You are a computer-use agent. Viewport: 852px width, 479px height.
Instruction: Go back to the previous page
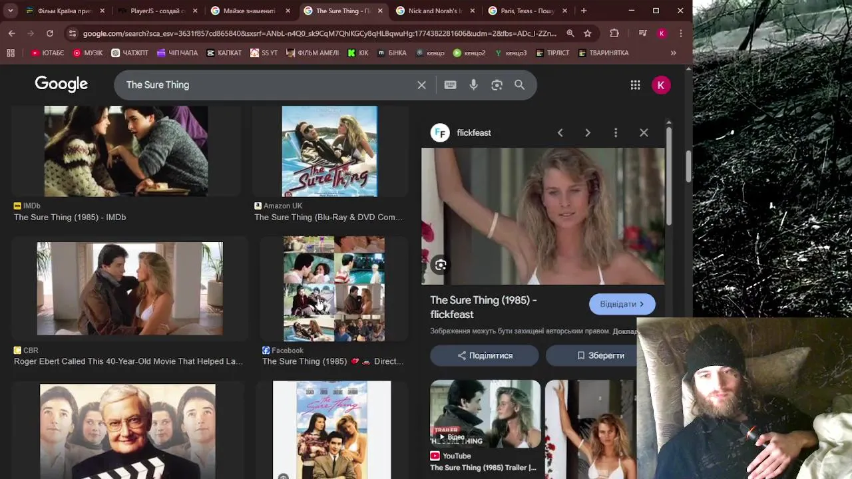coord(12,33)
